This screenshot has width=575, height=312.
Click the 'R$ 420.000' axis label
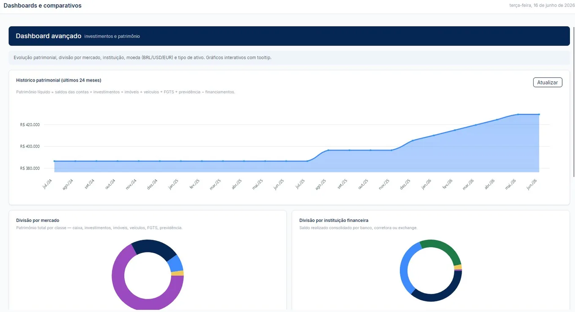coord(30,125)
